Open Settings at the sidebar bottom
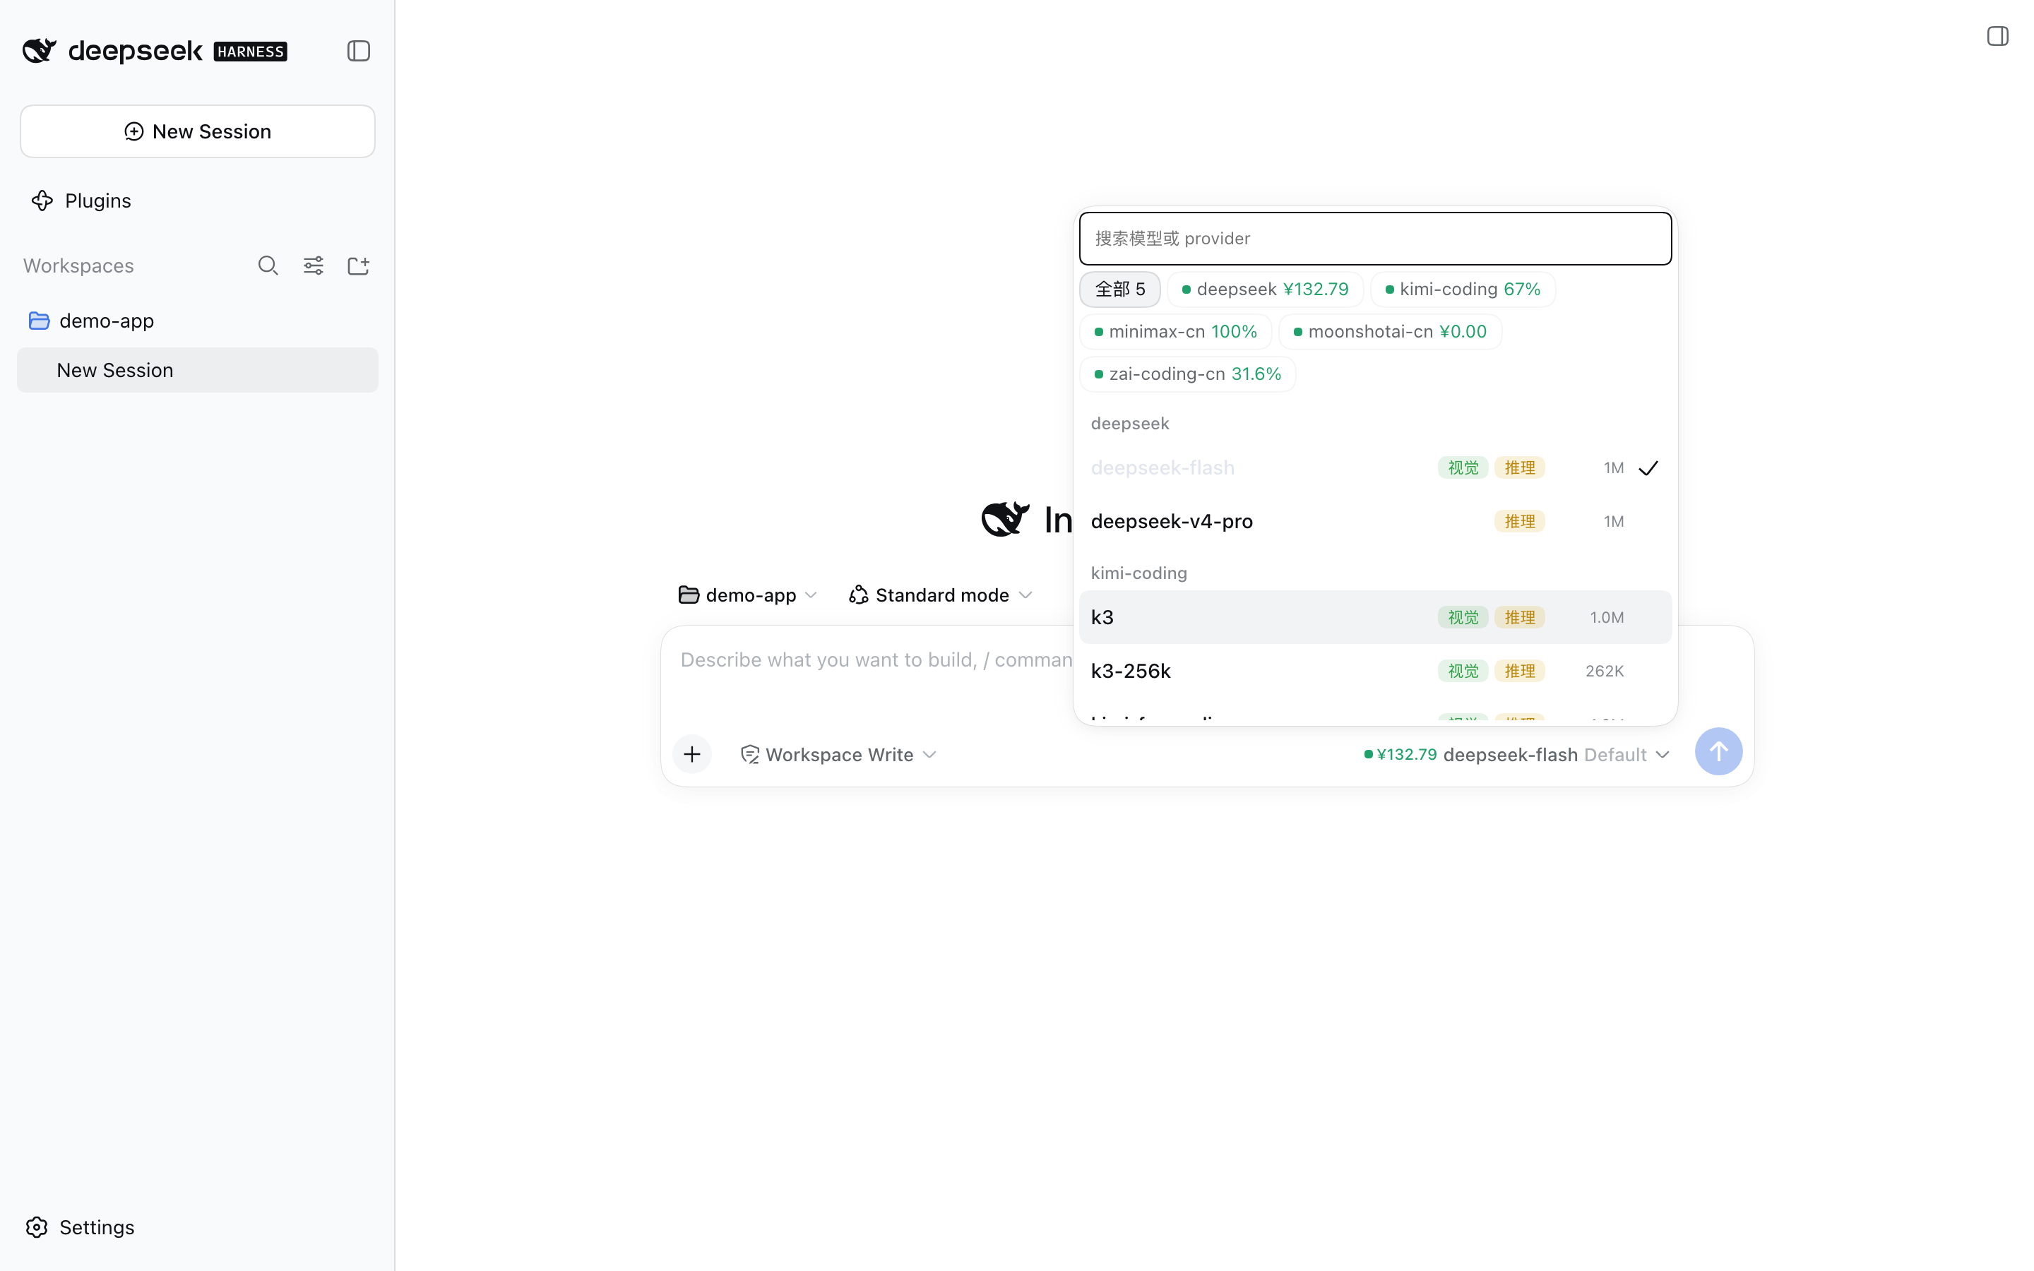 pos(81,1227)
